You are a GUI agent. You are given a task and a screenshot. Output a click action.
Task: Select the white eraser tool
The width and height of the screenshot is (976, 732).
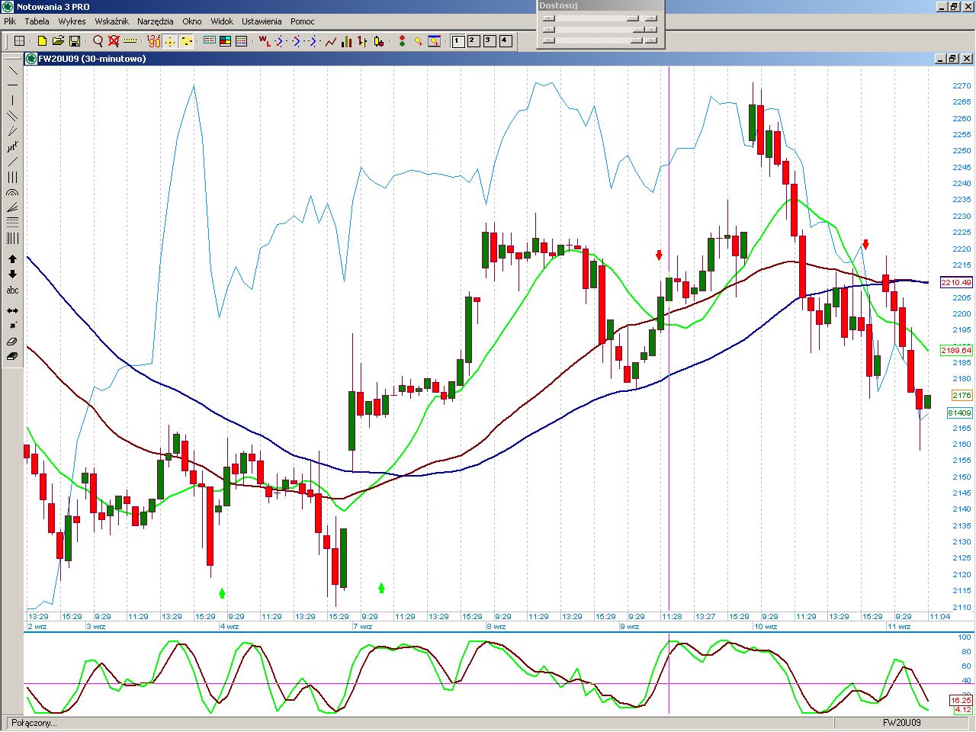[x=12, y=342]
